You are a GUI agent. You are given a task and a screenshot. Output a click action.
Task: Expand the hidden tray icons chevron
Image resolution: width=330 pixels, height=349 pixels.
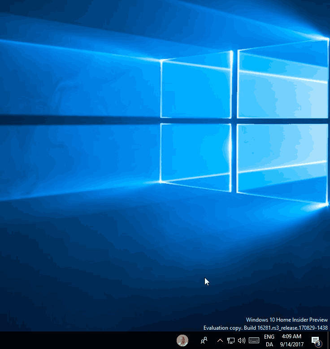click(x=220, y=340)
